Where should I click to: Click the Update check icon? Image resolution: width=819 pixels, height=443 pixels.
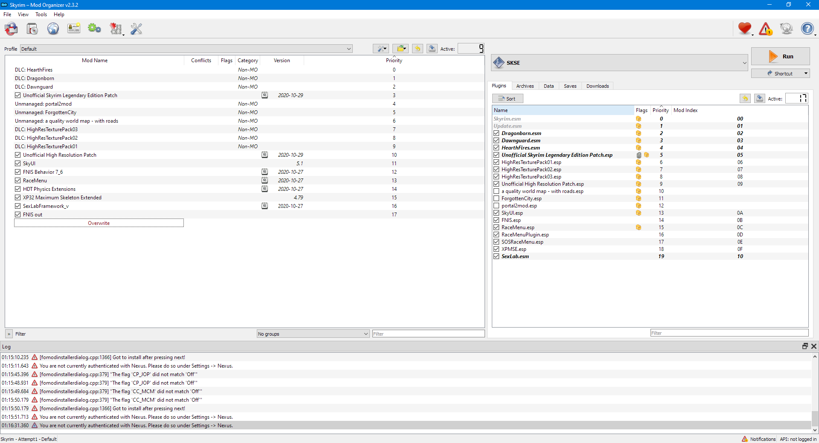click(x=786, y=29)
